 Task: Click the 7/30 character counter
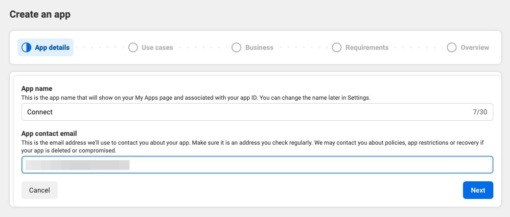(x=480, y=112)
